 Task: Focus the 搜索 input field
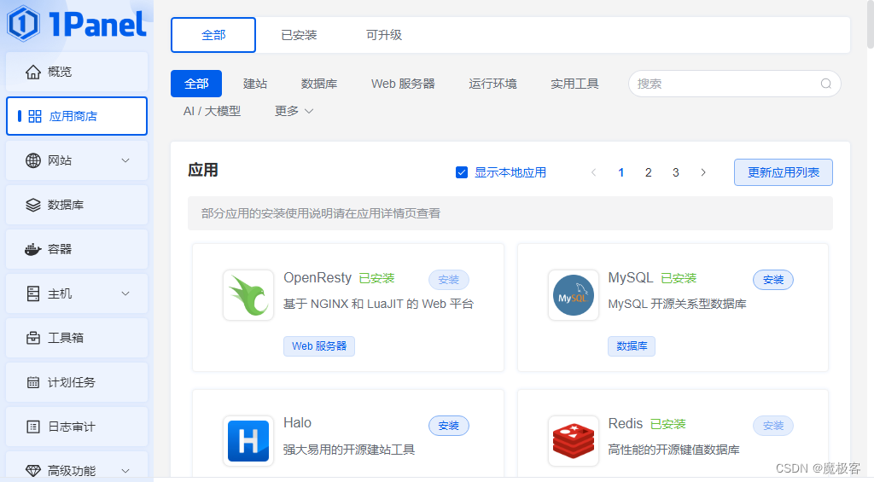pyautogui.click(x=735, y=84)
